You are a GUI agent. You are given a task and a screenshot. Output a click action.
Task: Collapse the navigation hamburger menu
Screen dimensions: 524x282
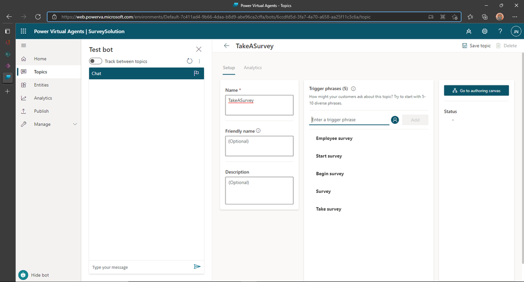point(24,46)
